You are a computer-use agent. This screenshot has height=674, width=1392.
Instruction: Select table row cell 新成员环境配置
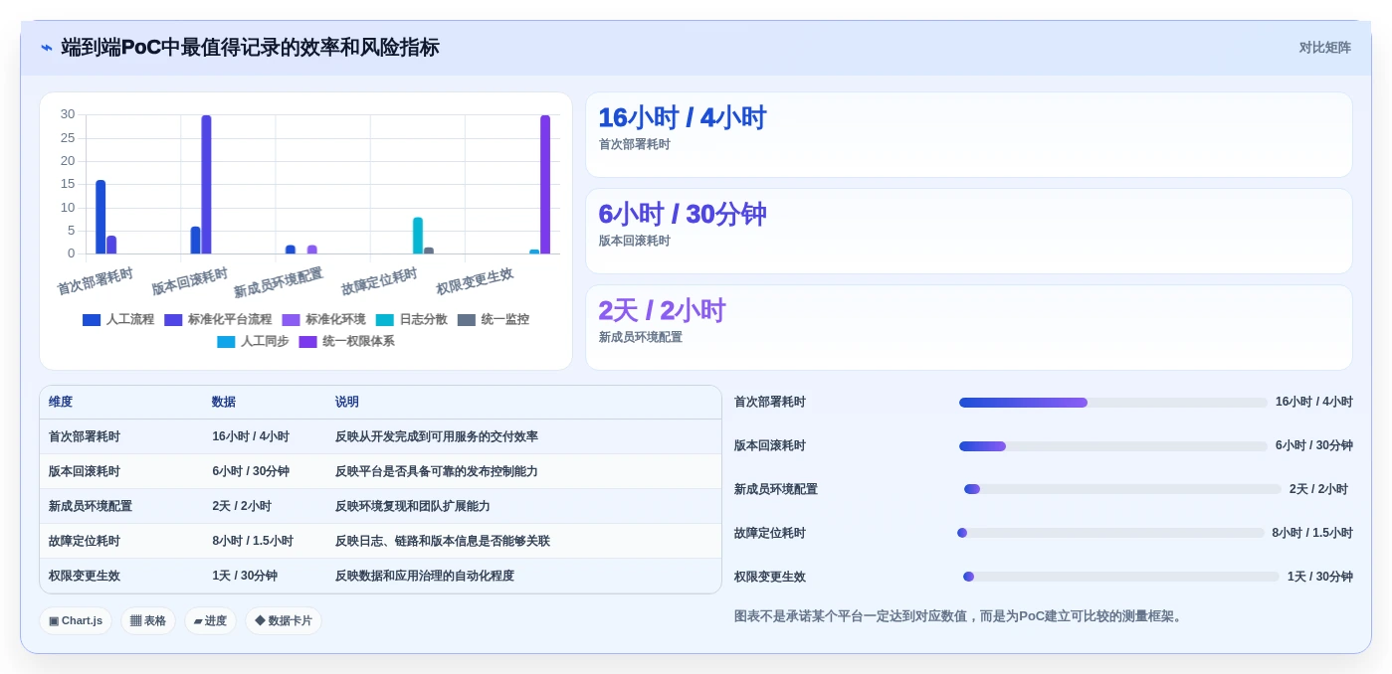coord(91,507)
